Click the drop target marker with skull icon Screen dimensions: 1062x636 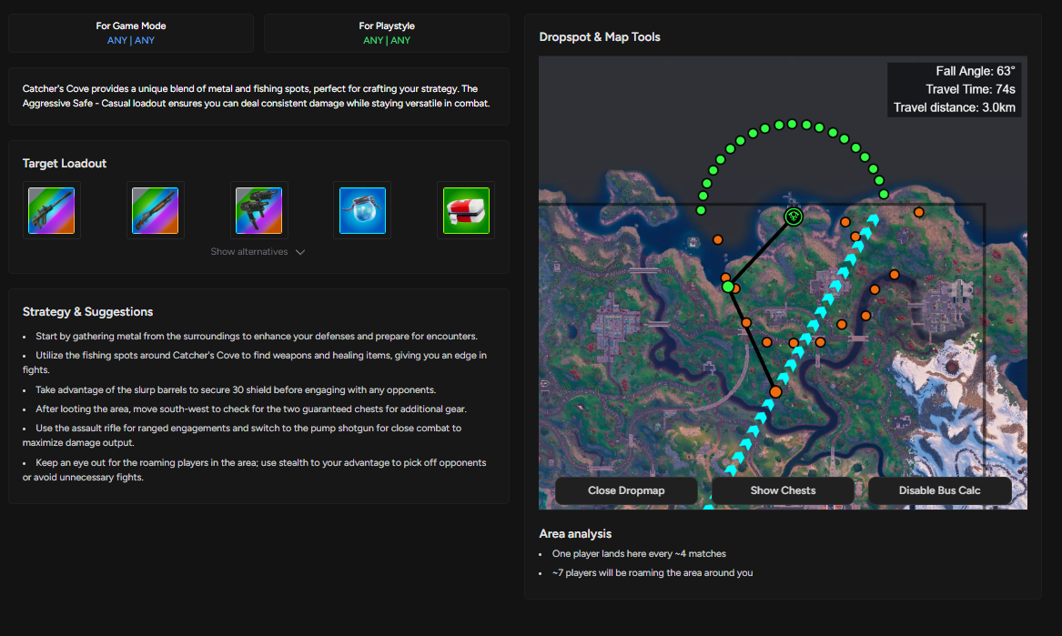pyautogui.click(x=794, y=217)
